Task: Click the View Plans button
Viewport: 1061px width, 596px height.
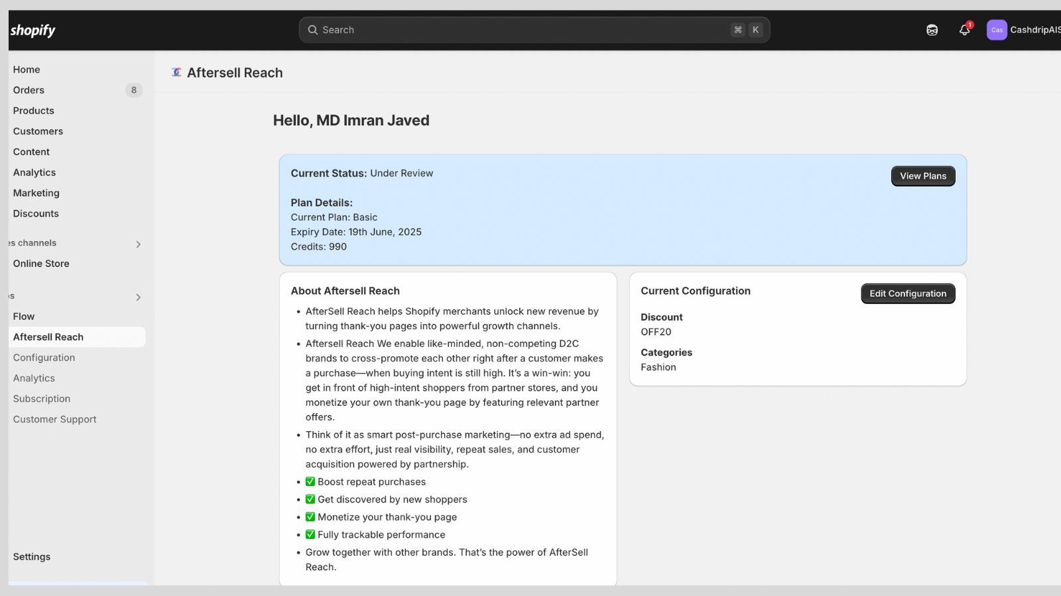Action: pyautogui.click(x=923, y=176)
